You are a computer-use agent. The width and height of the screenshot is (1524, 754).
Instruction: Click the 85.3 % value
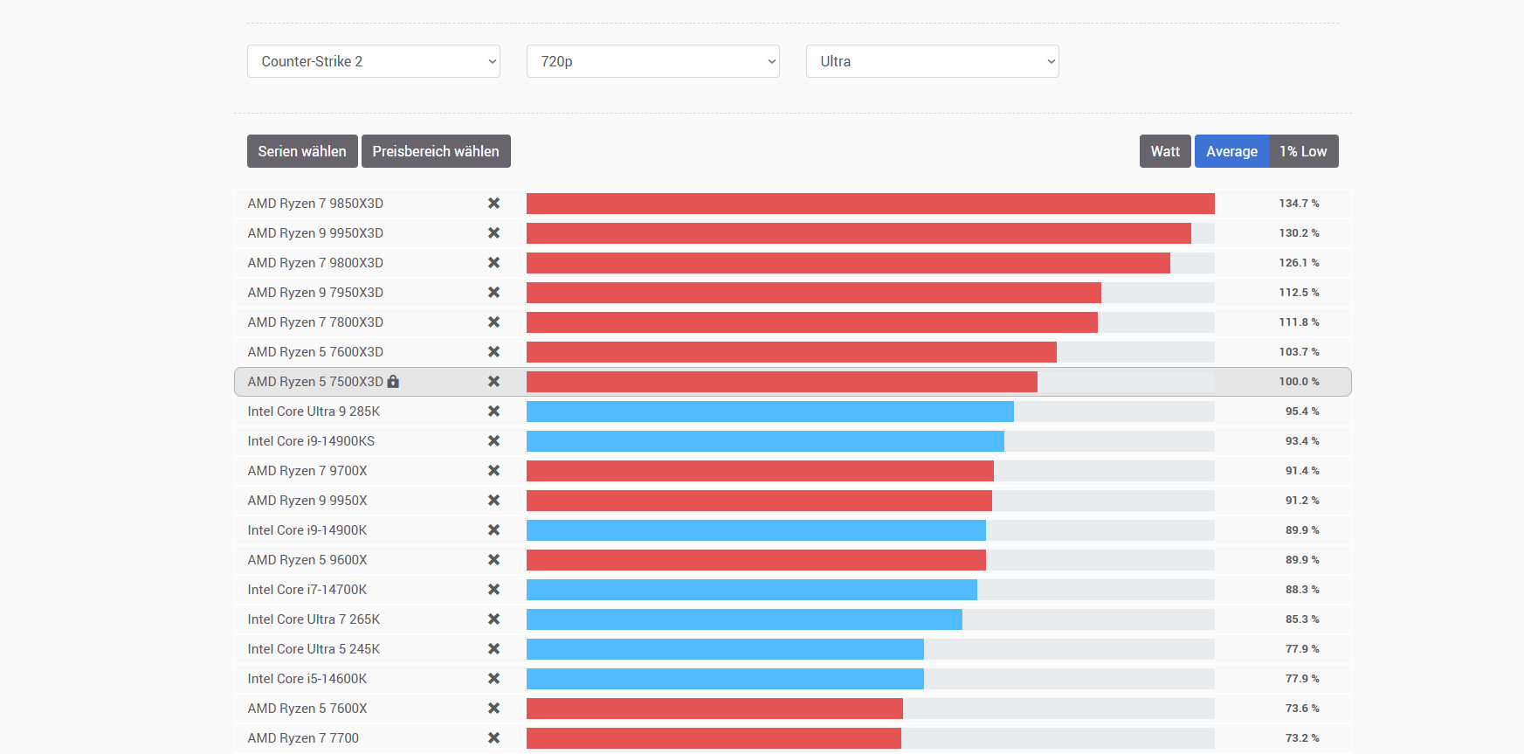pyautogui.click(x=1302, y=619)
